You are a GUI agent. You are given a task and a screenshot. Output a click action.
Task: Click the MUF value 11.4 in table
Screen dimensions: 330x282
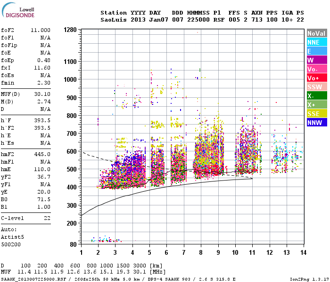pos(24,272)
